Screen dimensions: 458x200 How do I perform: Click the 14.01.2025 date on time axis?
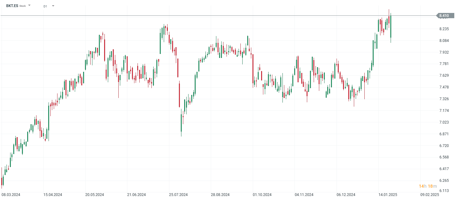[388, 195]
